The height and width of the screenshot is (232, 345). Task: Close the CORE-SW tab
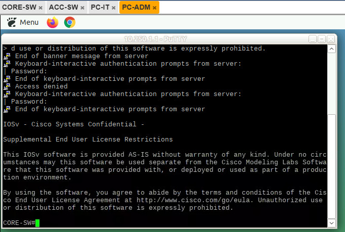40,8
